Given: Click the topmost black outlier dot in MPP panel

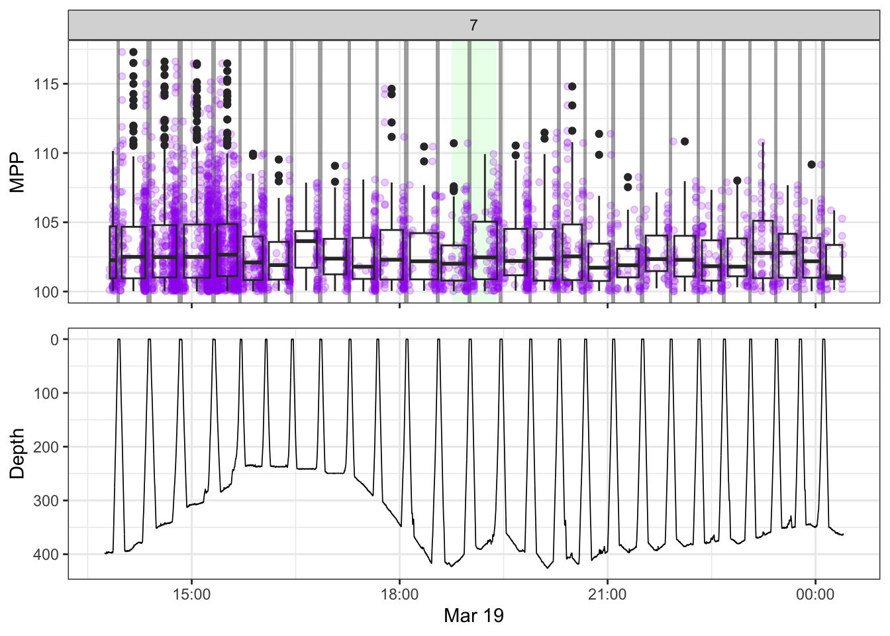Looking at the screenshot, I should [x=133, y=52].
